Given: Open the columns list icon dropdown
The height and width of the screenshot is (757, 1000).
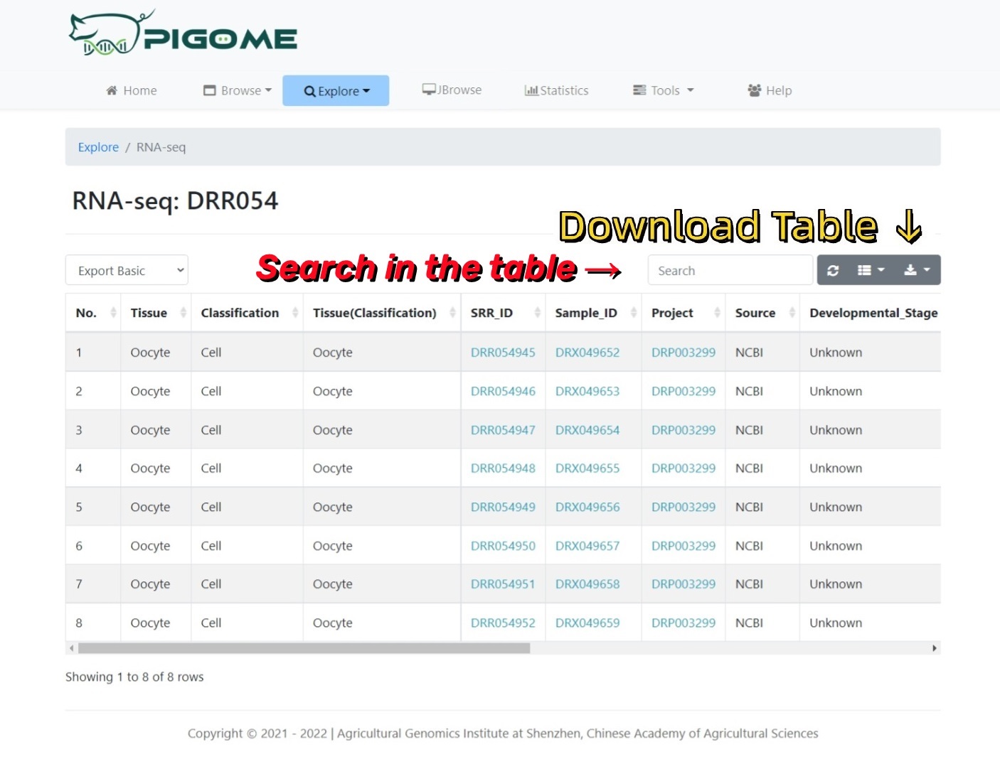Looking at the screenshot, I should (871, 271).
